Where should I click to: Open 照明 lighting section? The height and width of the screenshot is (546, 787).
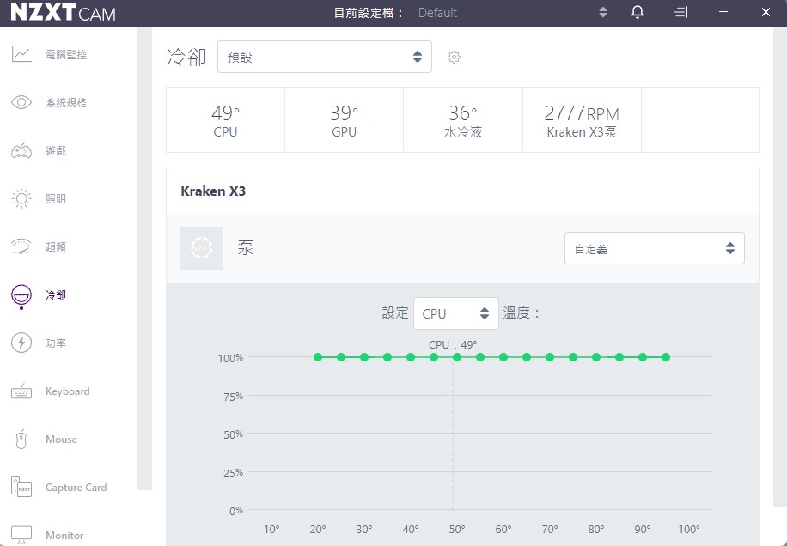click(56, 198)
